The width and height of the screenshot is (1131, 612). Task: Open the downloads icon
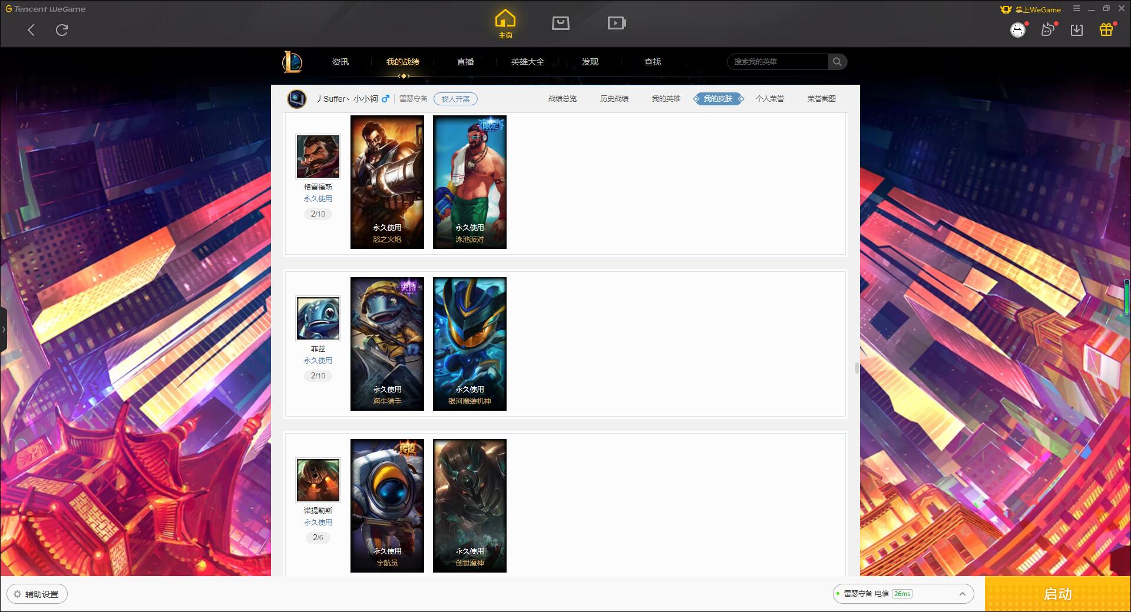coord(1077,29)
